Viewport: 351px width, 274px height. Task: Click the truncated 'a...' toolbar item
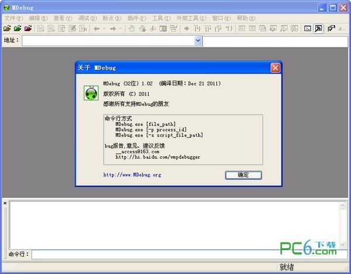point(342,29)
